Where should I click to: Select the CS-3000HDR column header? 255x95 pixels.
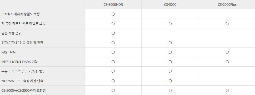tap(113, 5)
